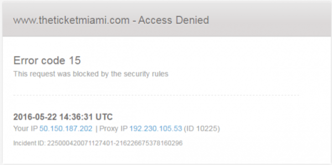Click the blocked by security rules message
Screen dimensions: 332x165
point(91,74)
